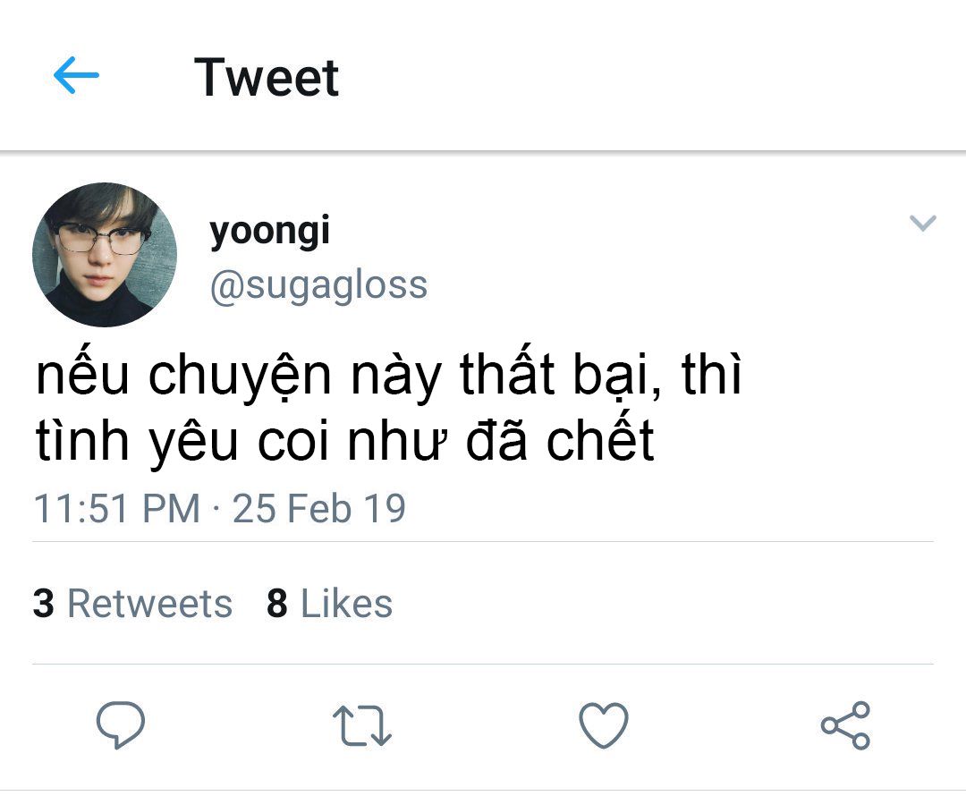Click the Tweet header title
The width and height of the screenshot is (966, 796).
pyautogui.click(x=267, y=77)
